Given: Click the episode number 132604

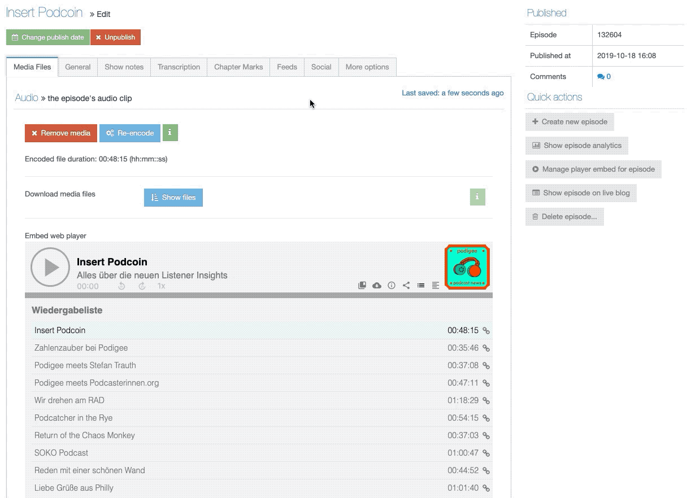Looking at the screenshot, I should click(610, 34).
